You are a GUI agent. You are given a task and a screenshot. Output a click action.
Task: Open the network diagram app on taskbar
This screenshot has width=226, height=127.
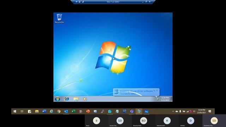(x=102, y=111)
